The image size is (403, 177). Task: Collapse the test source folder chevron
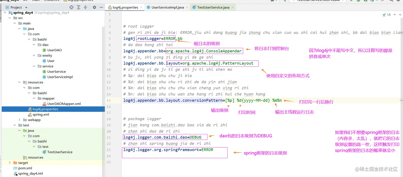pyautogui.click(x=15, y=125)
